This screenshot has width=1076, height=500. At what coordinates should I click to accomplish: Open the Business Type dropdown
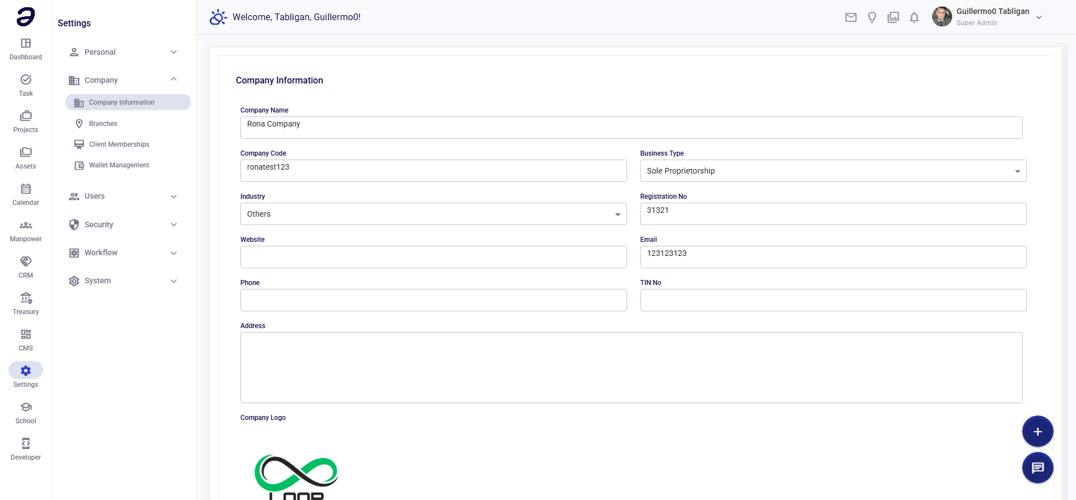pos(833,171)
